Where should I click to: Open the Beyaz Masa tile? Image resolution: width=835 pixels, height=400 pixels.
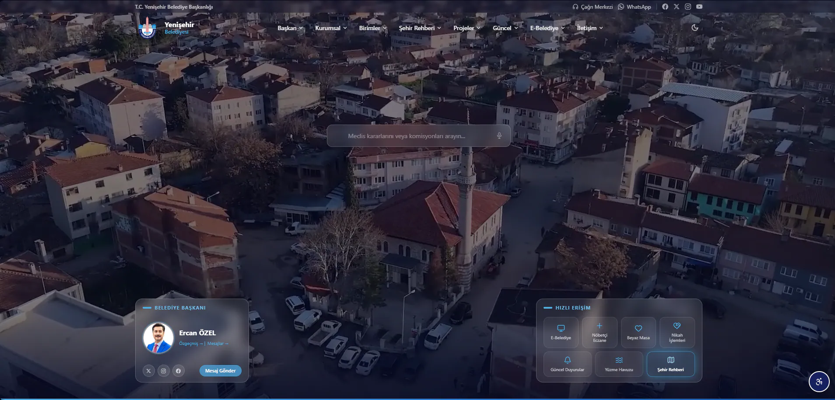tap(638, 333)
